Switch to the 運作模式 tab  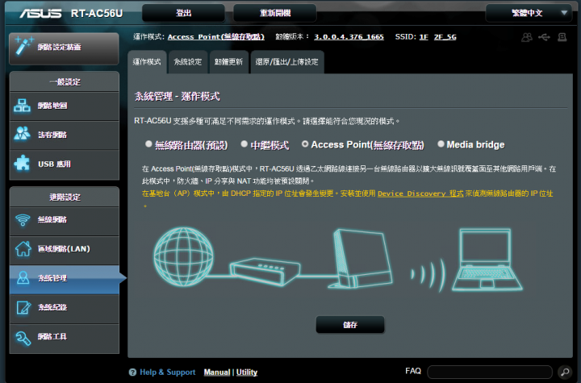pos(147,62)
